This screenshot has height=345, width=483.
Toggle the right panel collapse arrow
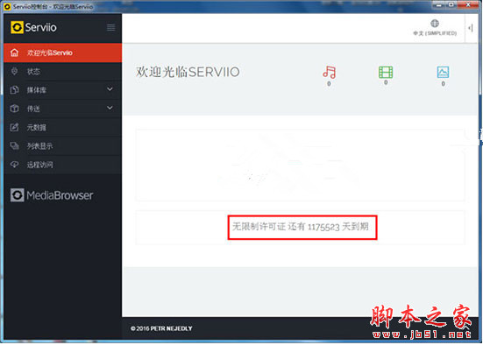(x=471, y=28)
